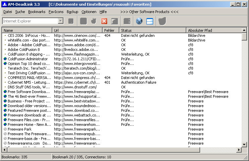Click the grey edit icon right of red X

115,21
